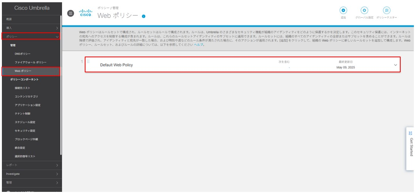This screenshot has height=193, width=415.
Task: Click the 追加 plus icon
Action: (343, 10)
